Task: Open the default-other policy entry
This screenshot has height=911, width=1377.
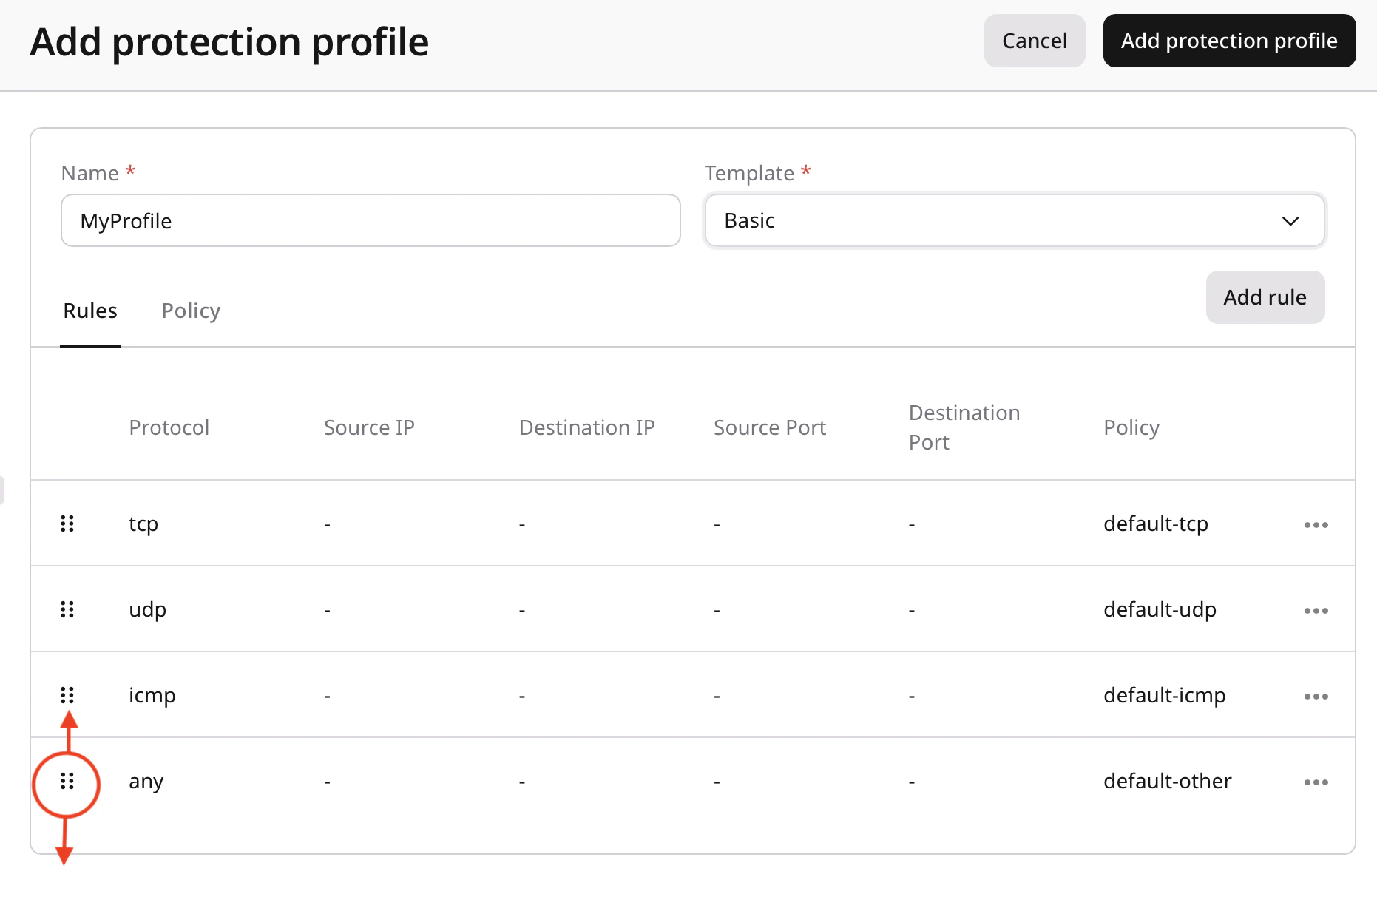Action: 1167,781
